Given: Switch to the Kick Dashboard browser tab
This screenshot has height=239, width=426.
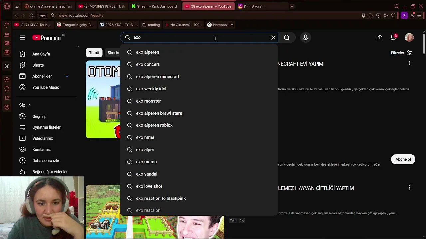Looking at the screenshot, I should [154, 6].
